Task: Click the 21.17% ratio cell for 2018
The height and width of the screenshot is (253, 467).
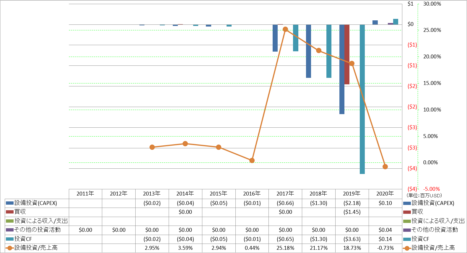Action: click(318, 248)
